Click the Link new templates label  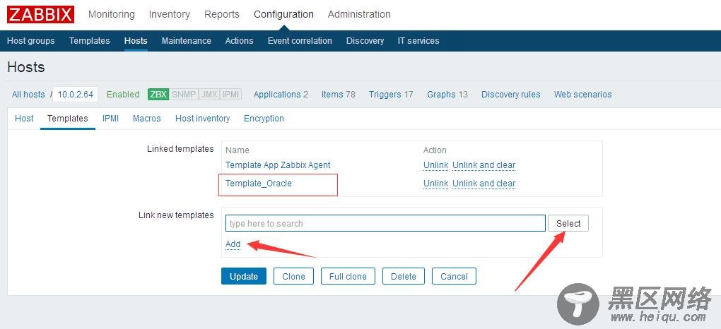click(176, 215)
